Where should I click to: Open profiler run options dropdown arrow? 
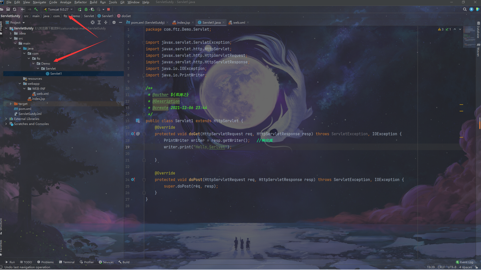[x=103, y=9]
